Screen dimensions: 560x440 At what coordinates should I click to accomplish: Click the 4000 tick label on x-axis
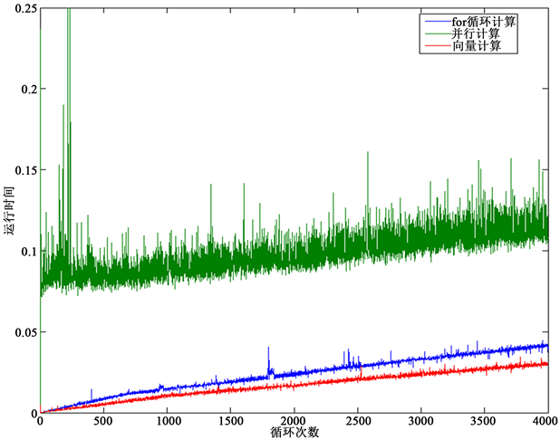click(546, 422)
